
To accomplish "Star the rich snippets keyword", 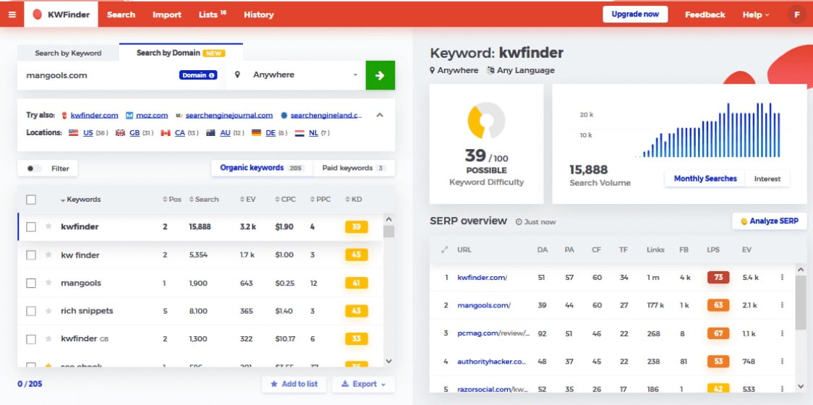I will coord(48,311).
